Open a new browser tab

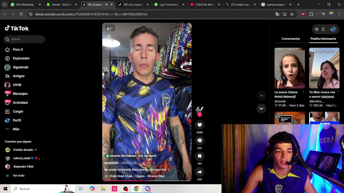[x=298, y=5]
